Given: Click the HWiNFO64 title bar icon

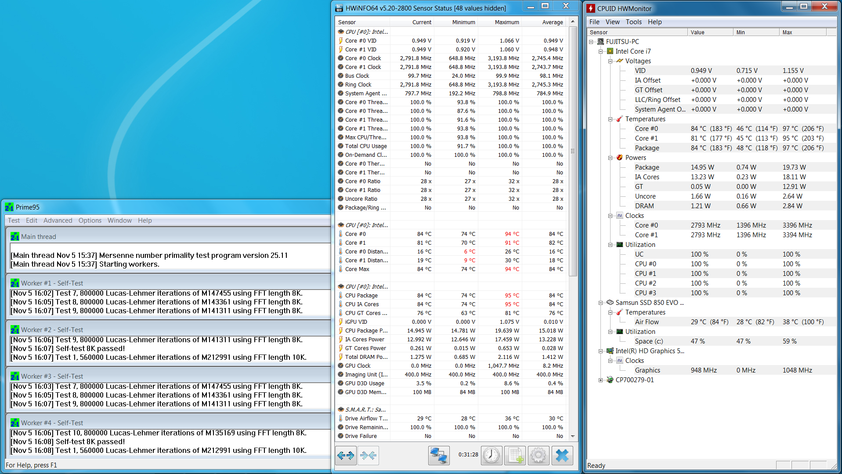Looking at the screenshot, I should [339, 8].
